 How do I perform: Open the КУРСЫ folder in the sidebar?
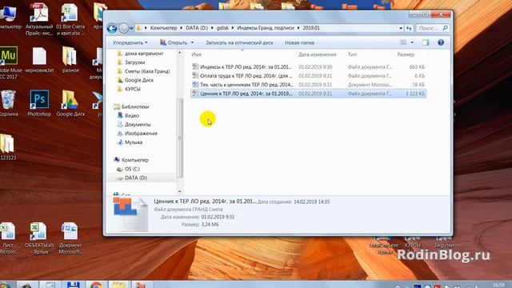[x=132, y=89]
